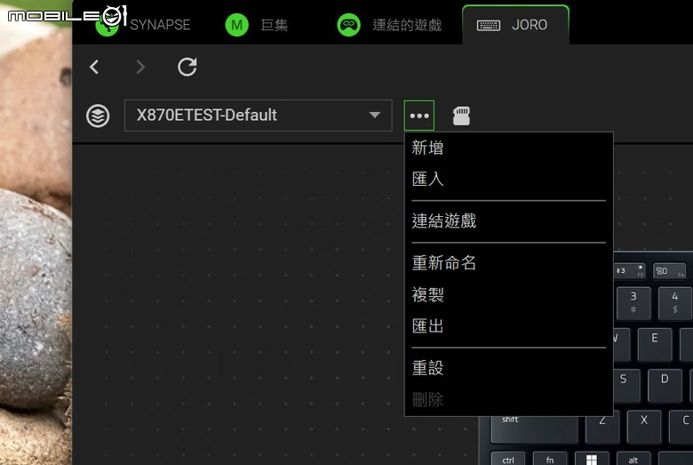Click the X key on keyboard image
Screen dimensions: 693x465
tap(644, 426)
